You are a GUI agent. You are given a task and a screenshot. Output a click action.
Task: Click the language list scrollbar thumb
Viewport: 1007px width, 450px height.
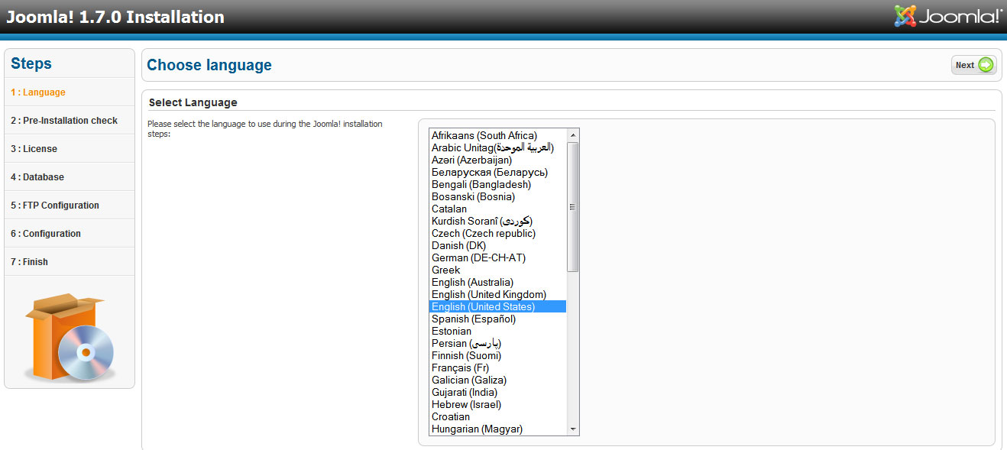pyautogui.click(x=573, y=207)
